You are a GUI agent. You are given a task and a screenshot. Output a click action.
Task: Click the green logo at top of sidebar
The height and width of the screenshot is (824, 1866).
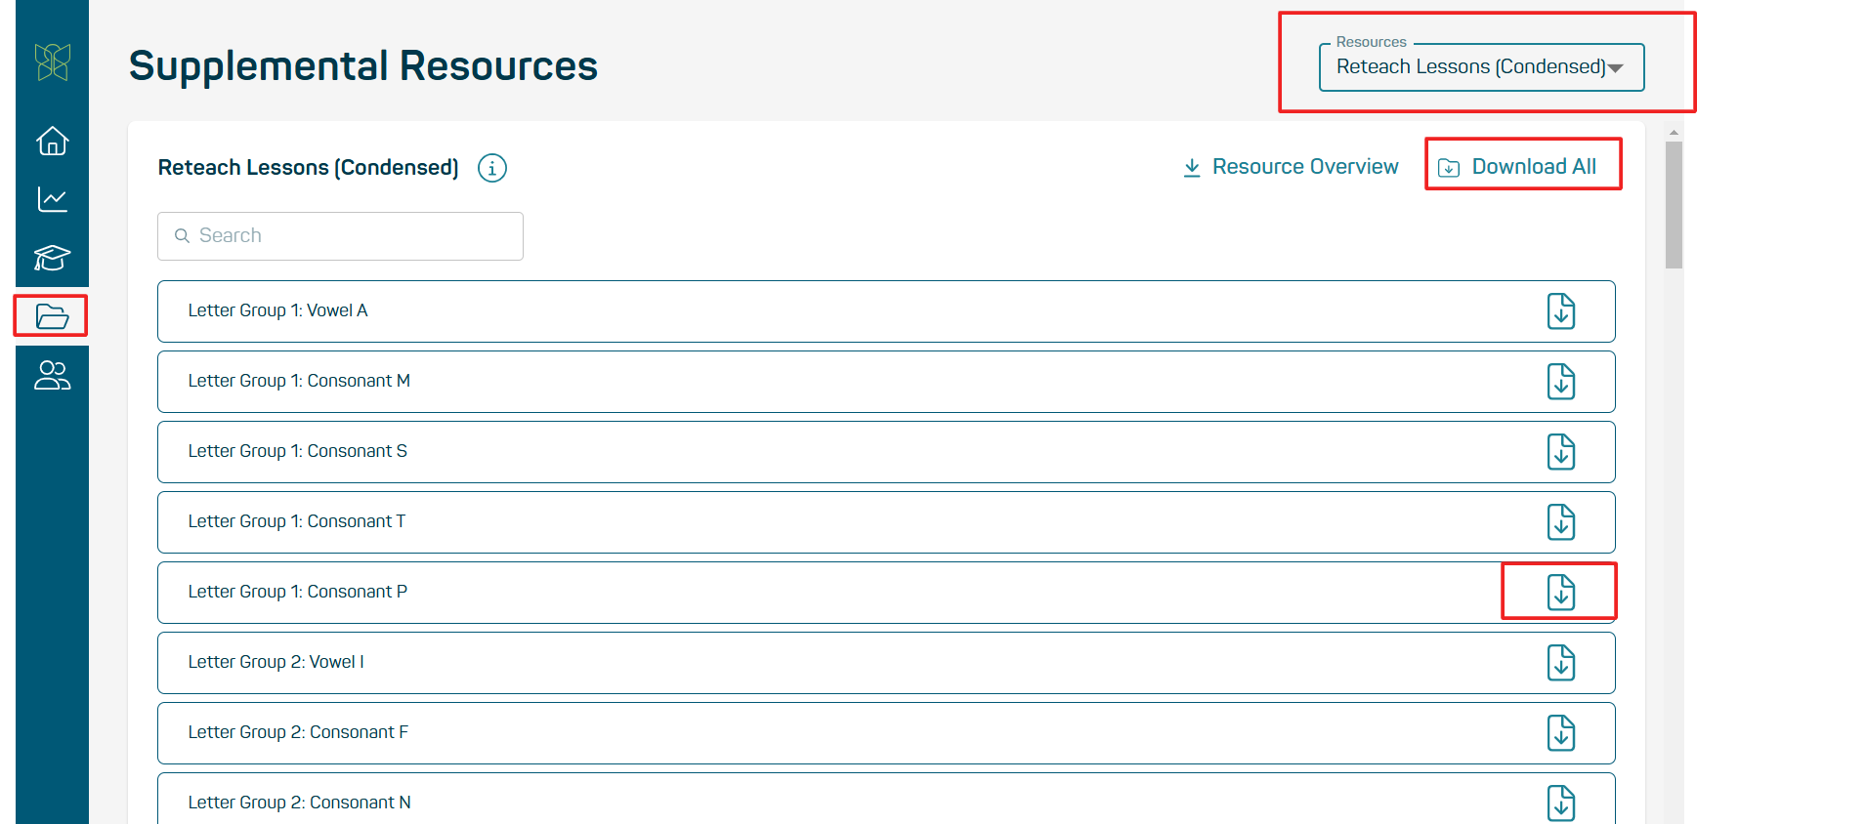point(52,62)
